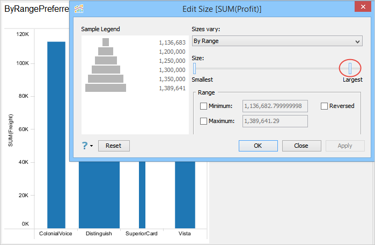Open the help question mark icon

tap(85, 146)
